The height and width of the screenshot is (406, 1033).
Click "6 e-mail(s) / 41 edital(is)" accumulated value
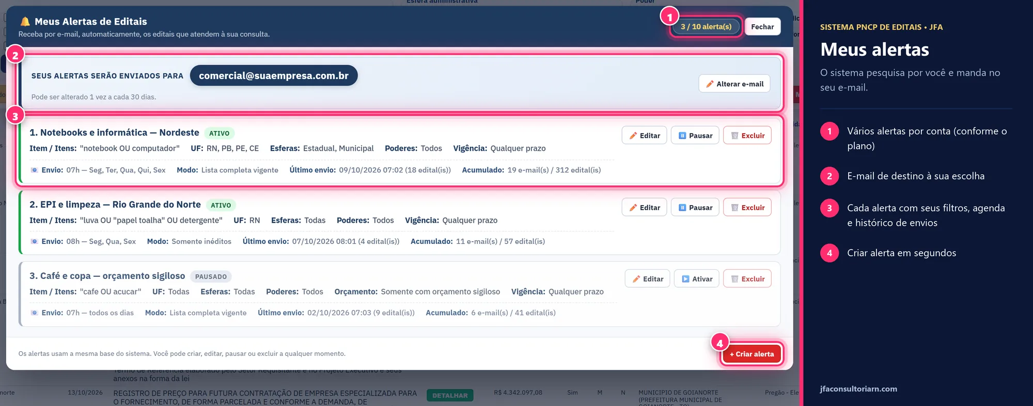click(x=513, y=313)
